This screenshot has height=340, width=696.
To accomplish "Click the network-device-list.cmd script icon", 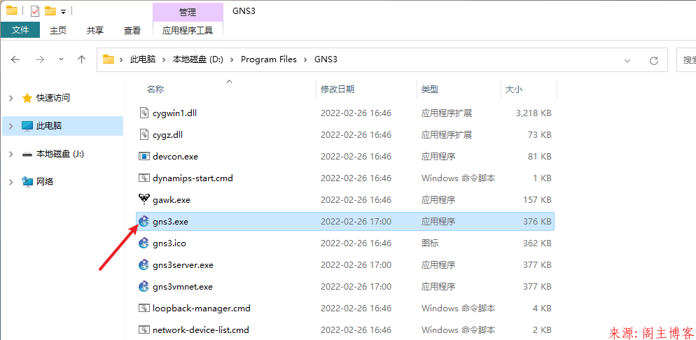I will coord(144,330).
